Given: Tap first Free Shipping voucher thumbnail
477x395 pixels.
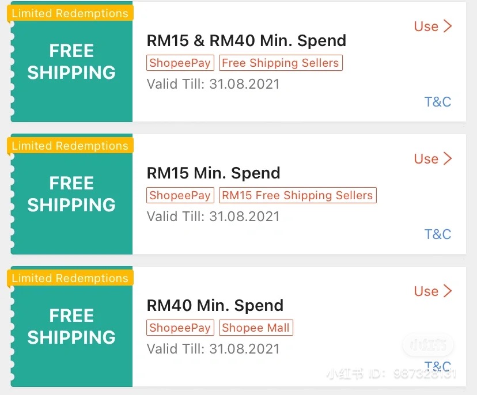Looking at the screenshot, I should click(x=71, y=62).
